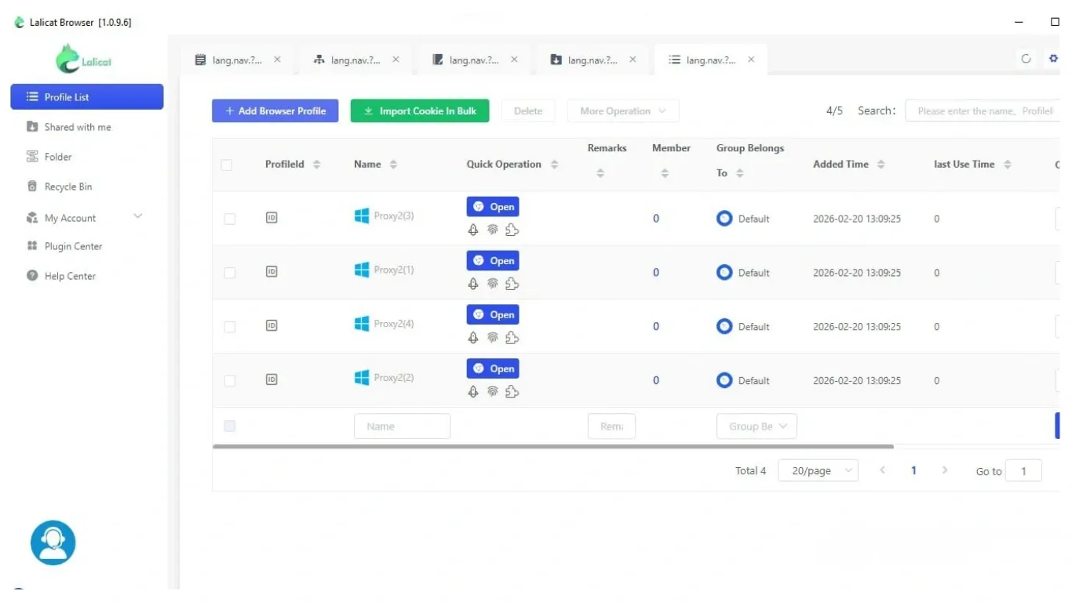This screenshot has width=1072, height=602.
Task: Open the More Operation dropdown
Action: [623, 111]
